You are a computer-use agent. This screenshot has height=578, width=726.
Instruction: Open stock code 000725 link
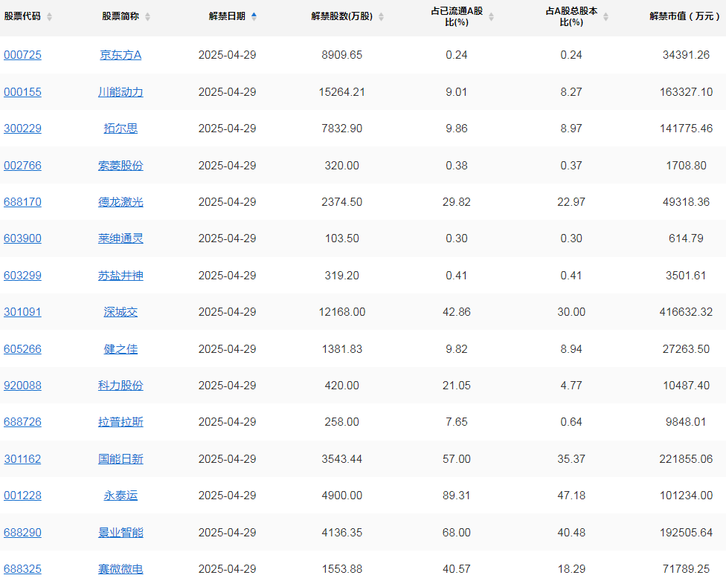22,55
